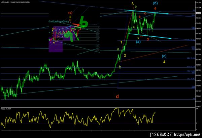
Task: Click yellow wave label 2 below label 1
Action: (125, 55)
